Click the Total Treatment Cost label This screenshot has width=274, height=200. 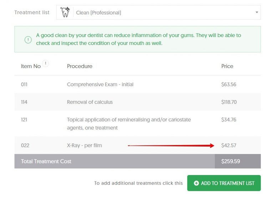point(46,161)
